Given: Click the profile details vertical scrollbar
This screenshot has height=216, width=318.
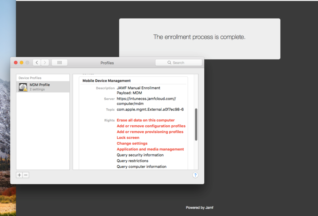Looking at the screenshot, I should point(196,124).
